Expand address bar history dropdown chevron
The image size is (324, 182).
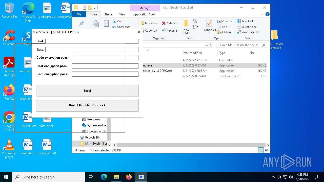[207, 45]
